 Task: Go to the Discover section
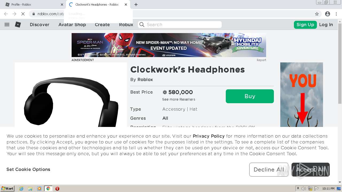40,25
